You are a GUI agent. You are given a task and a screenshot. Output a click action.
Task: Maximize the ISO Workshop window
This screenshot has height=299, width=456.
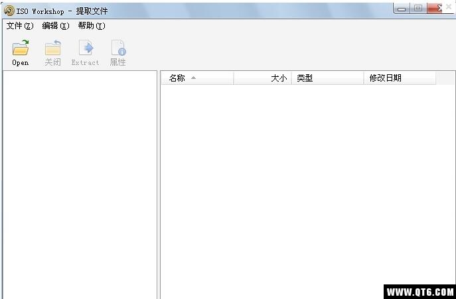point(418,8)
